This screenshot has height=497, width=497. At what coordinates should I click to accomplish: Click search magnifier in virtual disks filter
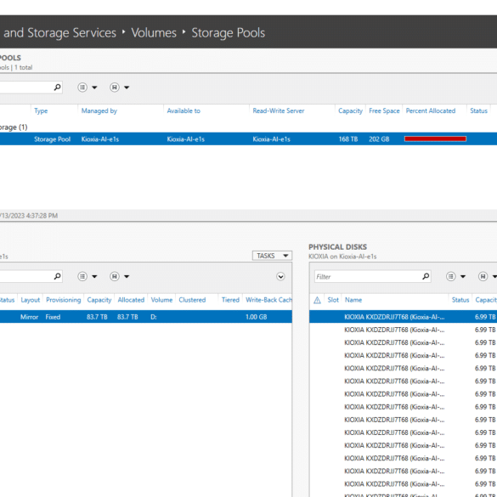click(x=58, y=276)
